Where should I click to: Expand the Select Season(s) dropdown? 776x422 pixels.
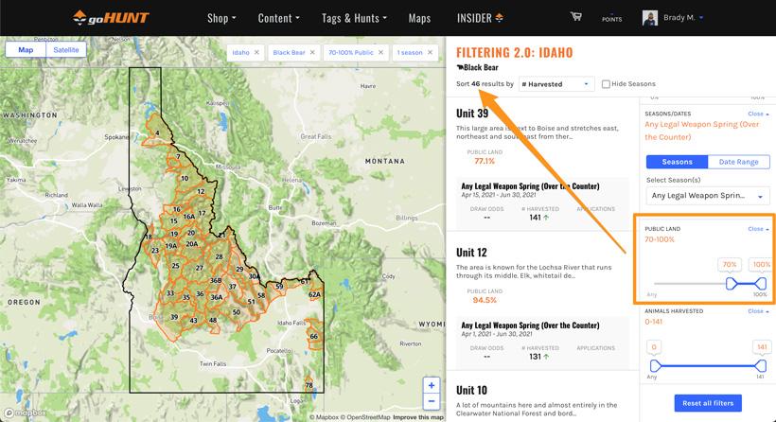pos(708,196)
